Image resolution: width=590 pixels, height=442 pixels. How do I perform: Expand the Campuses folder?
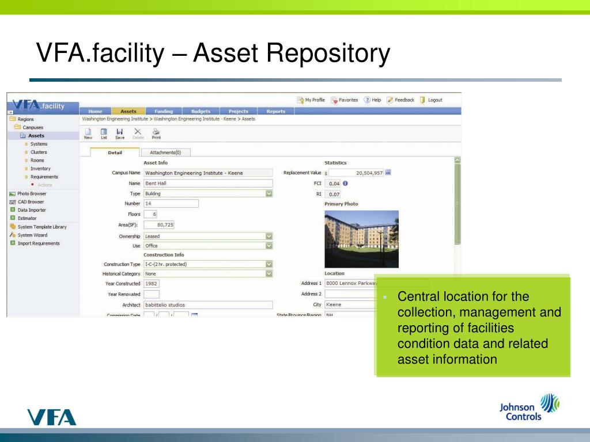(x=29, y=127)
